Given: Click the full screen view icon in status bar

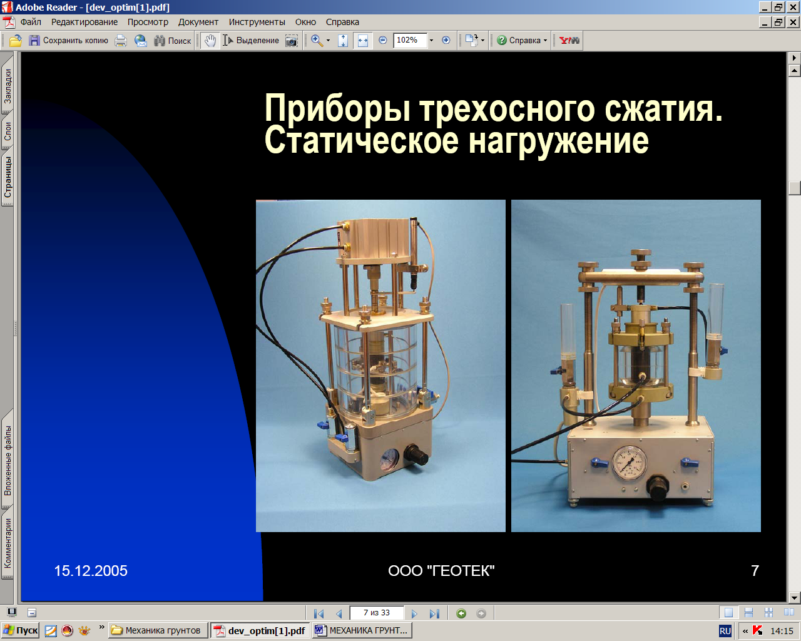Looking at the screenshot, I should coord(11,613).
